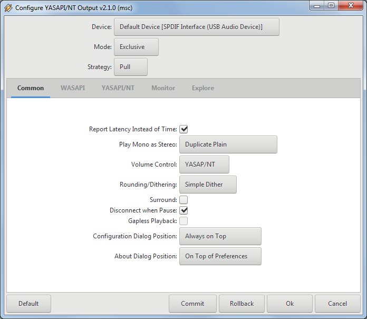Screen dimensions: 367x319
Task: Disable Disconnect when Pause option
Action: pyautogui.click(x=183, y=210)
